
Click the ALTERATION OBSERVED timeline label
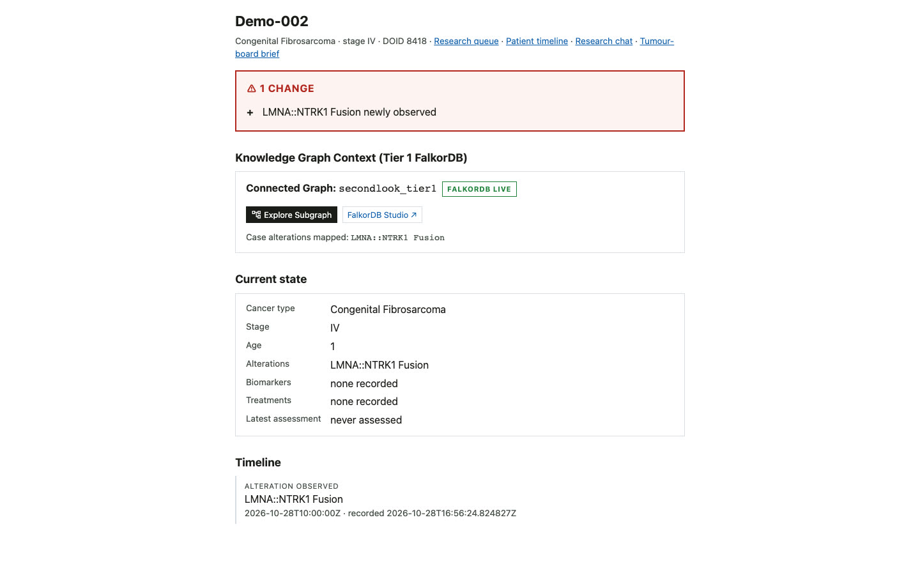point(291,486)
